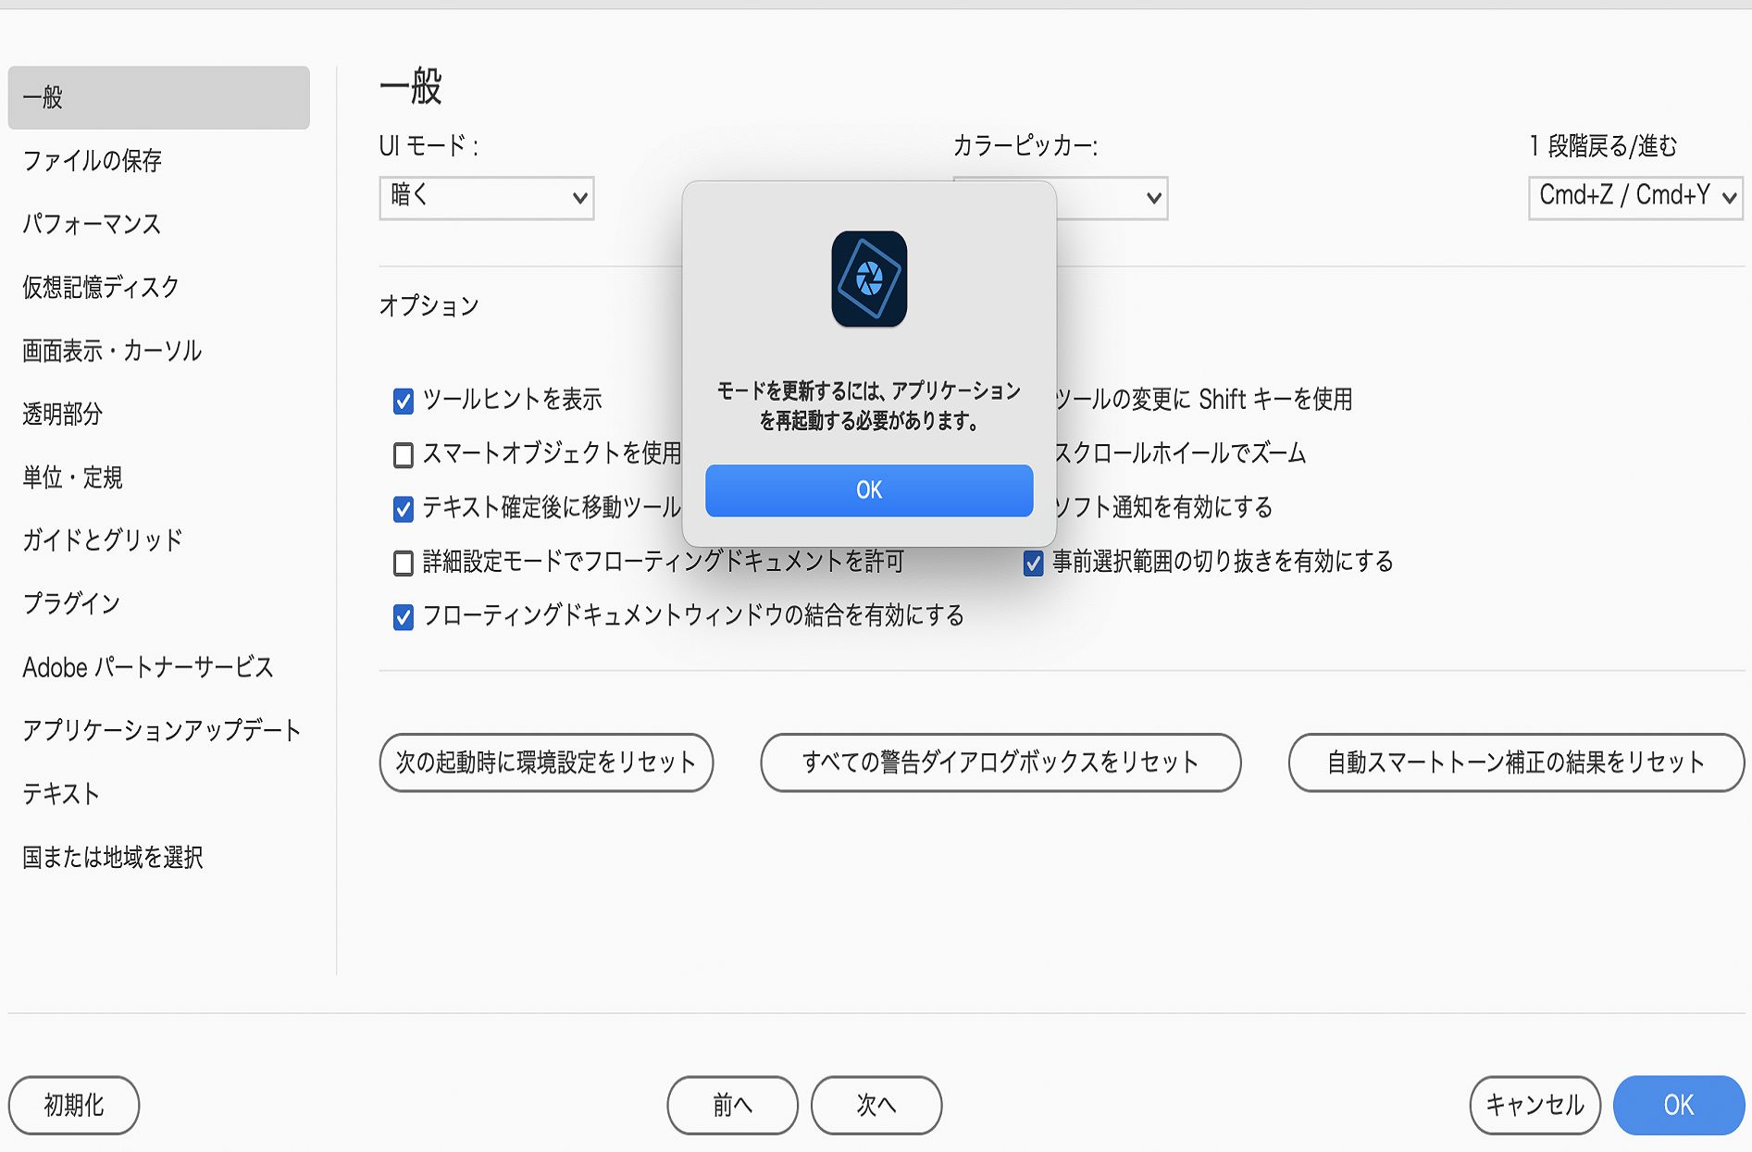Open the パフォーマンス preferences category
Viewport: 1752px width, 1152px height.
[x=92, y=224]
